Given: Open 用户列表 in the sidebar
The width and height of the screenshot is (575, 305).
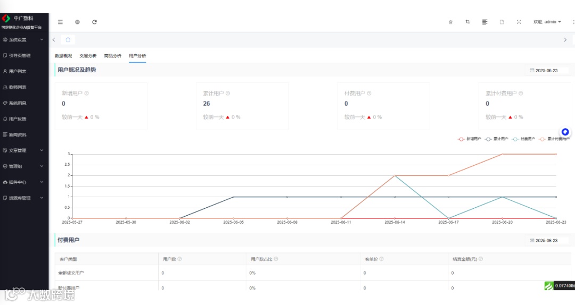Looking at the screenshot, I should click(x=24, y=71).
